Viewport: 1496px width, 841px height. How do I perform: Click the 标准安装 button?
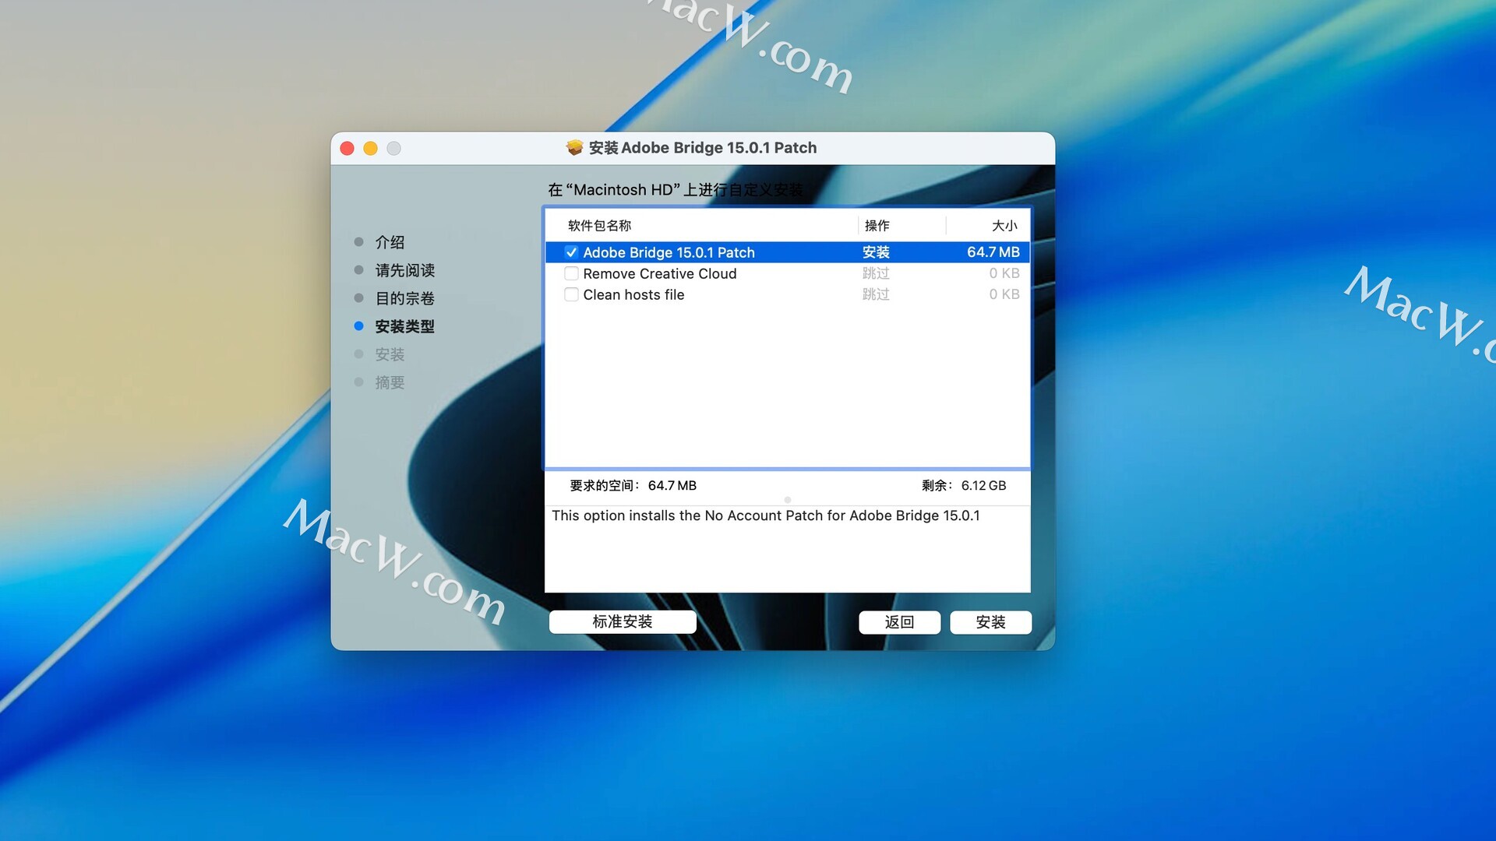pos(623,621)
